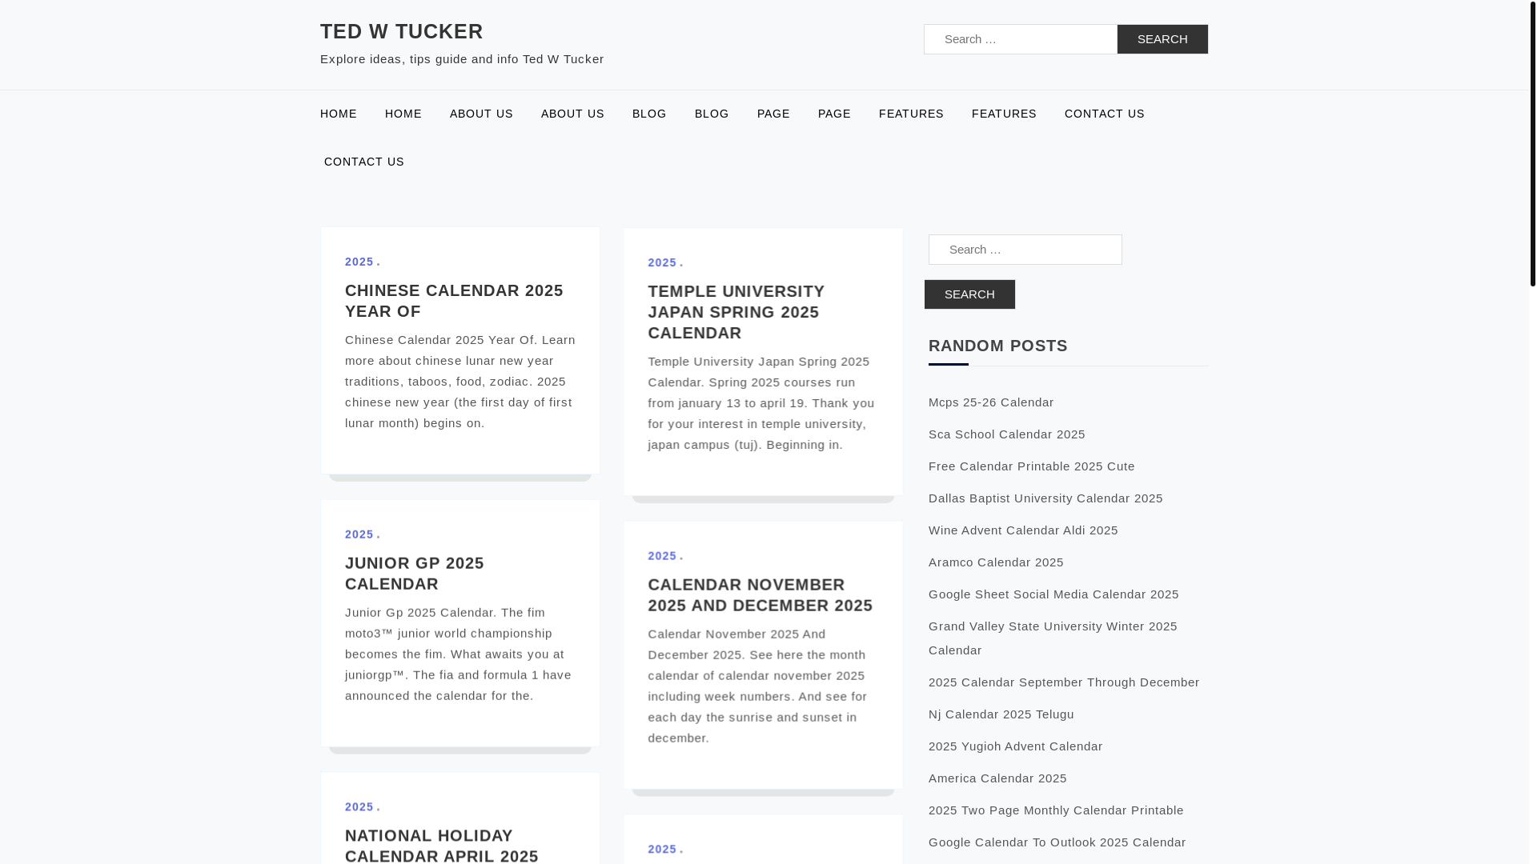Focus the header search field
This screenshot has height=864, width=1537.
pos(1021,39)
